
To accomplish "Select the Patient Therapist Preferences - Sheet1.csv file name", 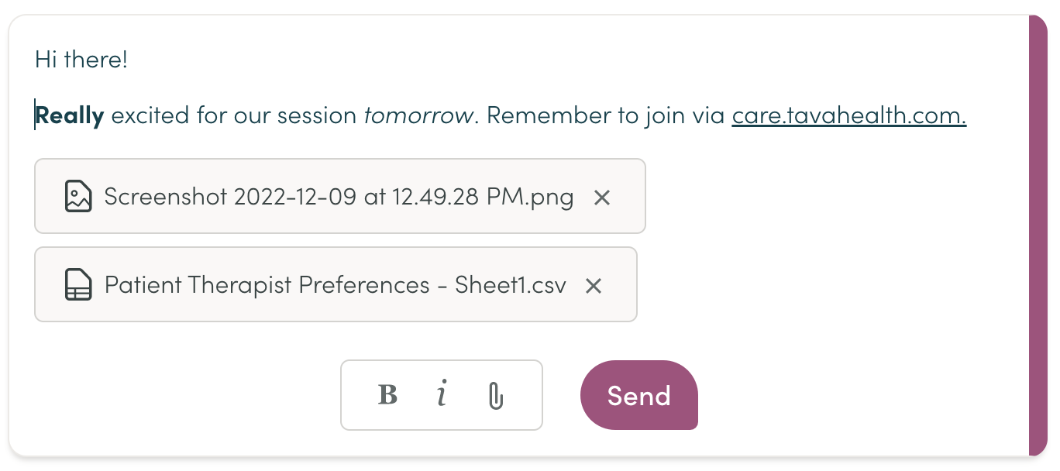I will pos(335,285).
